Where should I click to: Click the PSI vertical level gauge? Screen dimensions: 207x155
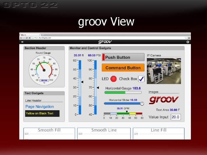[95, 87]
